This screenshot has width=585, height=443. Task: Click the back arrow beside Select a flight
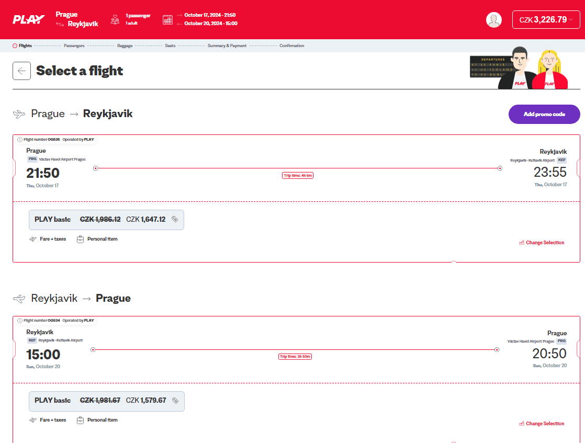(x=21, y=71)
